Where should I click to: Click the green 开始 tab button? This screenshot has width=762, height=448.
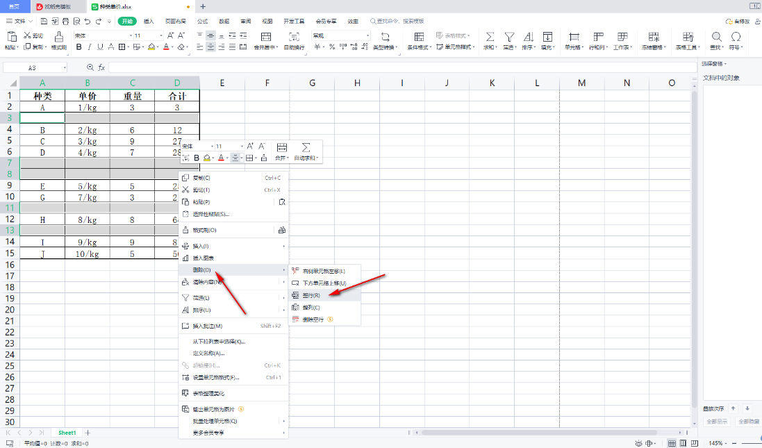coord(127,22)
